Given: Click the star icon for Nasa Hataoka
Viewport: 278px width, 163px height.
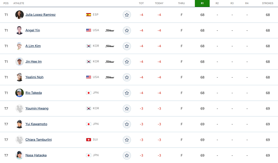Looking at the screenshot, I should pos(127,155).
